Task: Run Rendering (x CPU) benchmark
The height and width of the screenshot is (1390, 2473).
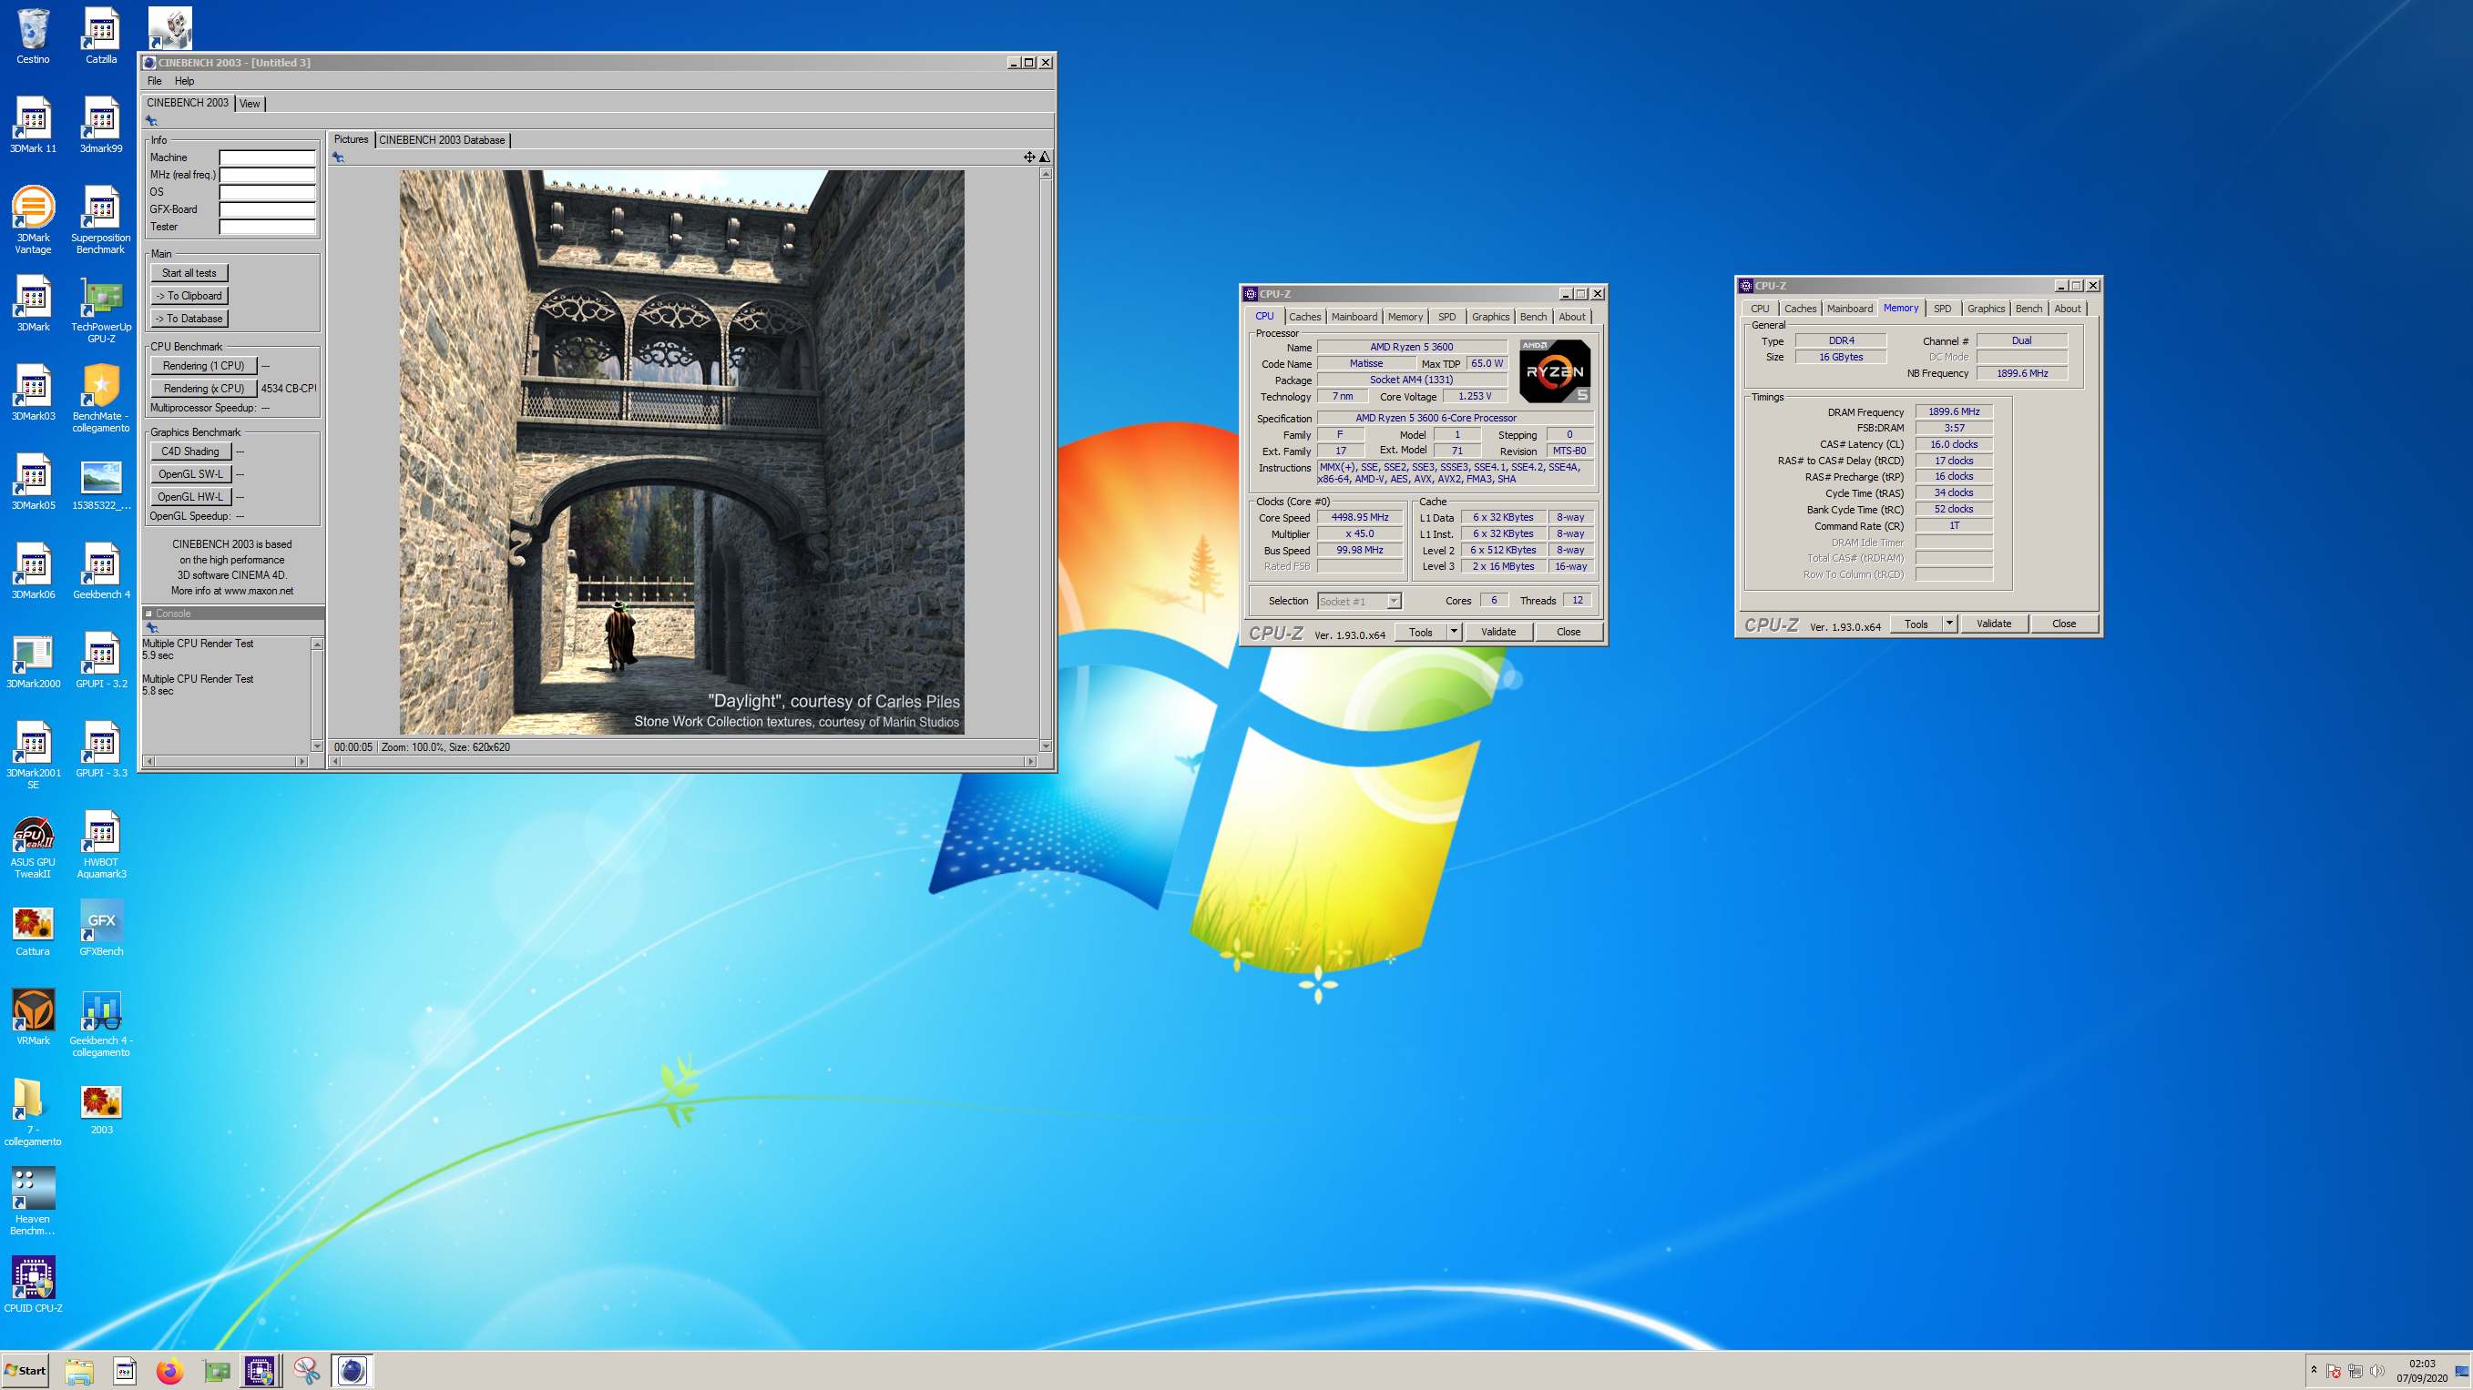Action: click(x=203, y=389)
